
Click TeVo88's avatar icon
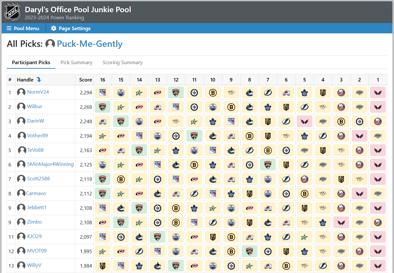tap(22, 150)
